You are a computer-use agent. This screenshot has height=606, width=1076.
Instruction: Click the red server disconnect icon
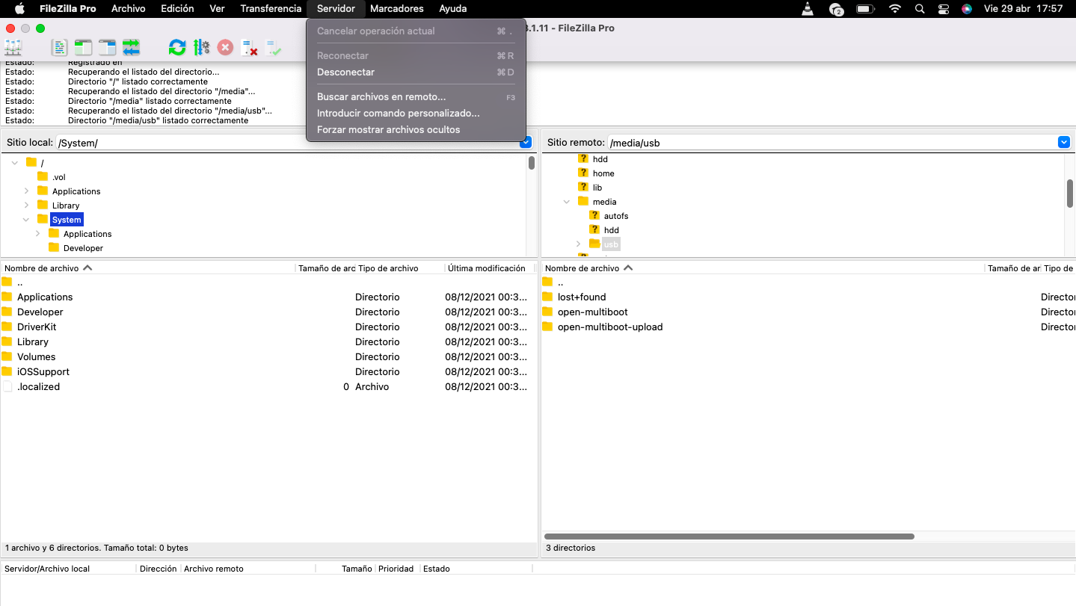coord(249,48)
